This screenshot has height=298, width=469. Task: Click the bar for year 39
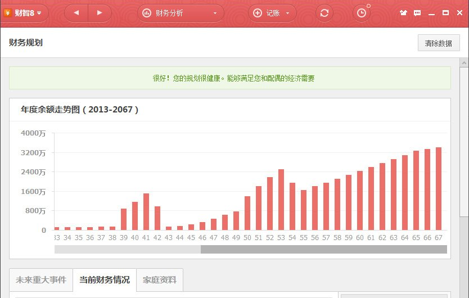coord(124,219)
